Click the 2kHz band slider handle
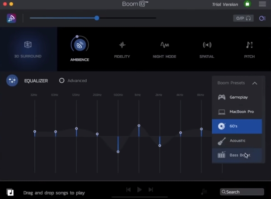Image resolution: width=271 pixels, height=199 pixels. tap(160, 146)
